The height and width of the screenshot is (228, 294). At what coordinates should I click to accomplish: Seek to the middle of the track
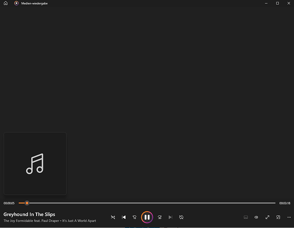pyautogui.click(x=147, y=203)
